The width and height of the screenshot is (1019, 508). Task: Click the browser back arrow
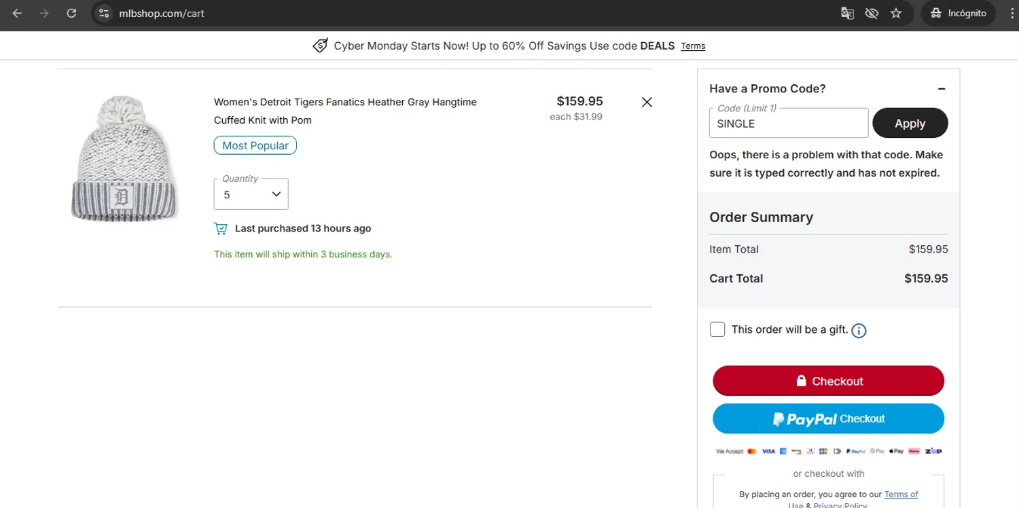pyautogui.click(x=17, y=13)
